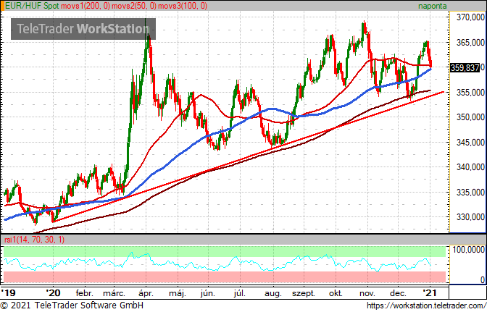Click the '20 date axis label
This screenshot has height=312, width=487.
point(53,293)
